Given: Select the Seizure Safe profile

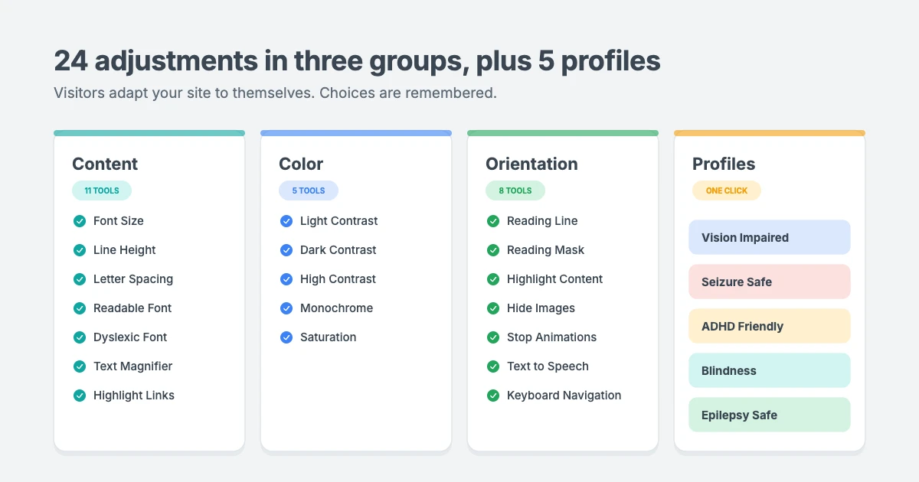Looking at the screenshot, I should coord(770,282).
